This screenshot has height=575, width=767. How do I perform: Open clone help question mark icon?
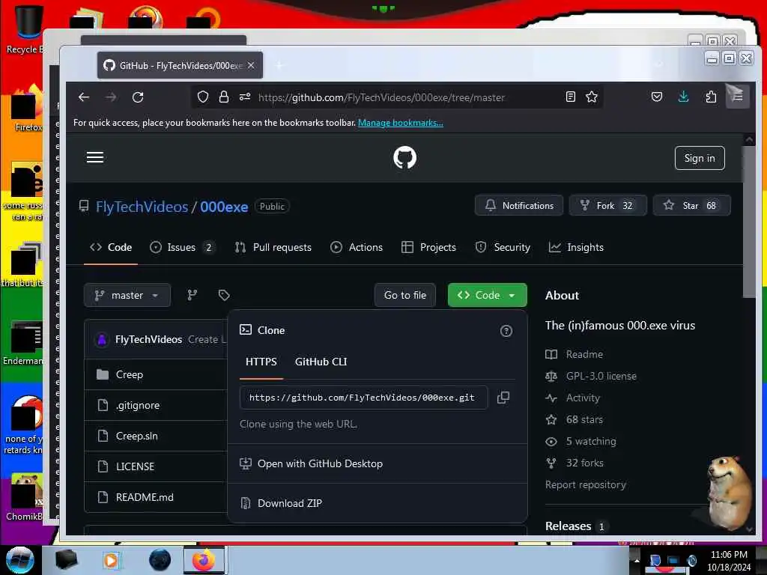[x=506, y=331]
